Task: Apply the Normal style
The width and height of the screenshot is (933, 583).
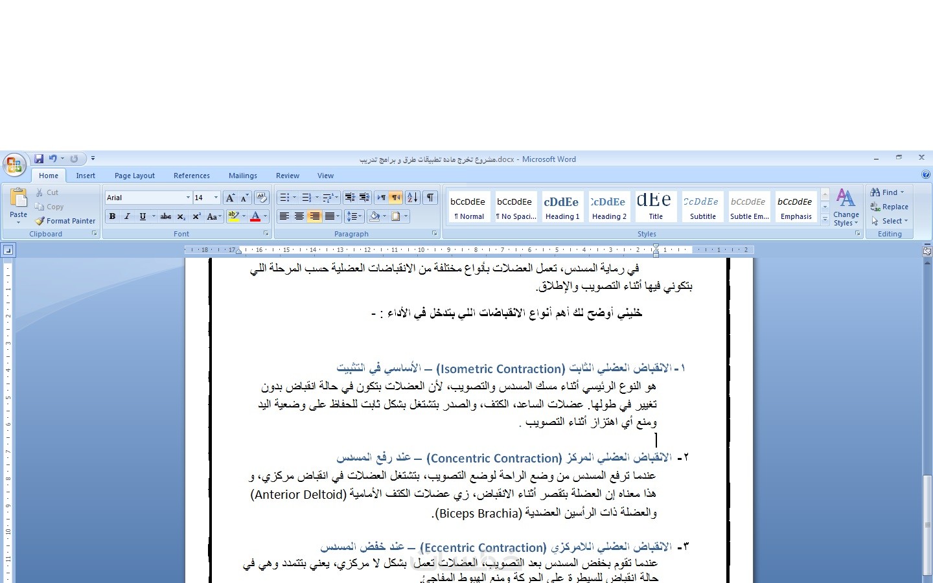Action: pos(468,207)
